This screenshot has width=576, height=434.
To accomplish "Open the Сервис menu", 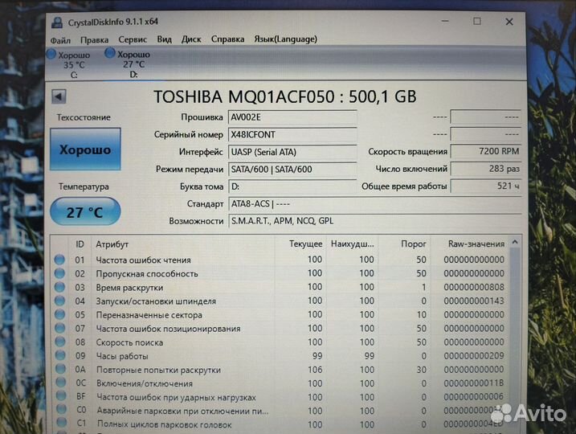I will point(133,39).
